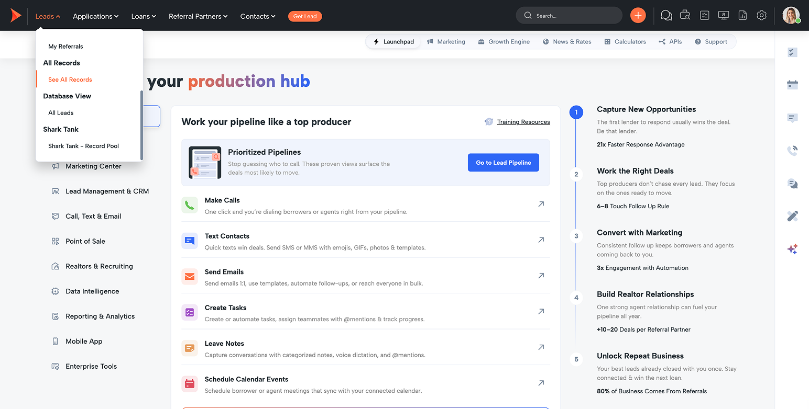Click the green phone Make Calls icon
The image size is (809, 409).
click(190, 205)
